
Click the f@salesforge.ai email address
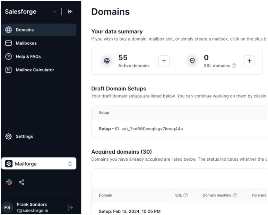(x=33, y=210)
